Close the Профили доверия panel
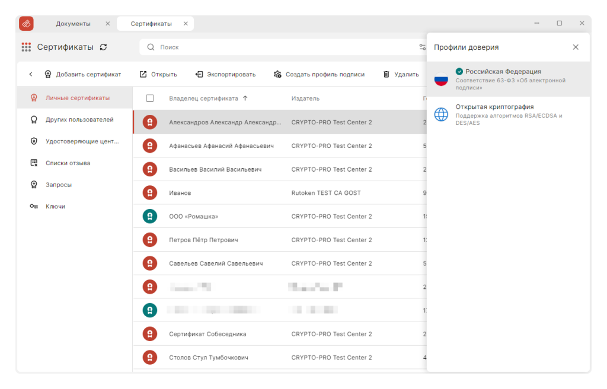This screenshot has height=389, width=607. 576,47
